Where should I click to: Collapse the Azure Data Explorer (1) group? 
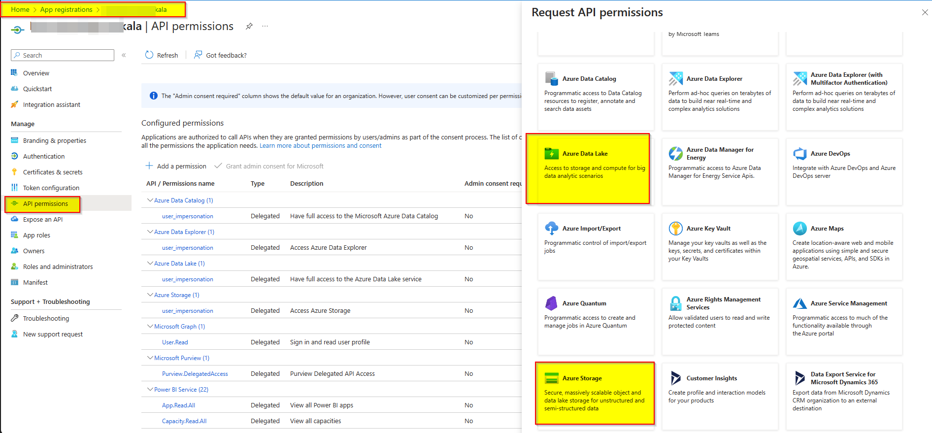(x=150, y=232)
